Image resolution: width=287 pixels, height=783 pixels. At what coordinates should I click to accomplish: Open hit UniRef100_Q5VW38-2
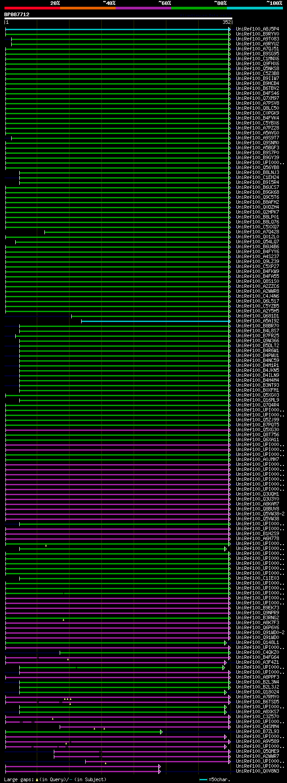pos(260,514)
